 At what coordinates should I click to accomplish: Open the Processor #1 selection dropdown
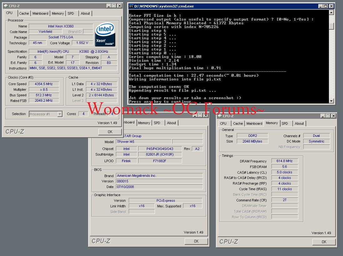[x=60, y=114]
